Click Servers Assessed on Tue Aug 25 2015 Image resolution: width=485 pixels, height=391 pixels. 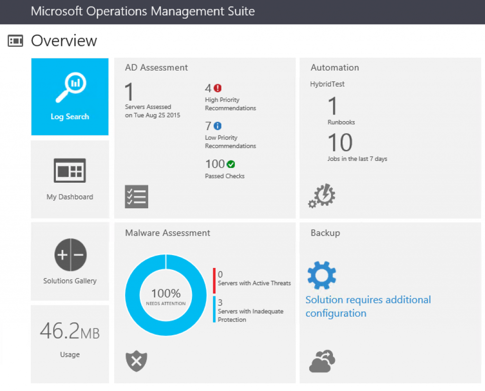(x=153, y=111)
